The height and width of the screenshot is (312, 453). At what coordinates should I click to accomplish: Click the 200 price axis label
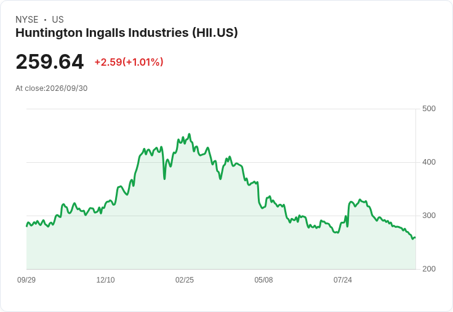click(x=429, y=269)
